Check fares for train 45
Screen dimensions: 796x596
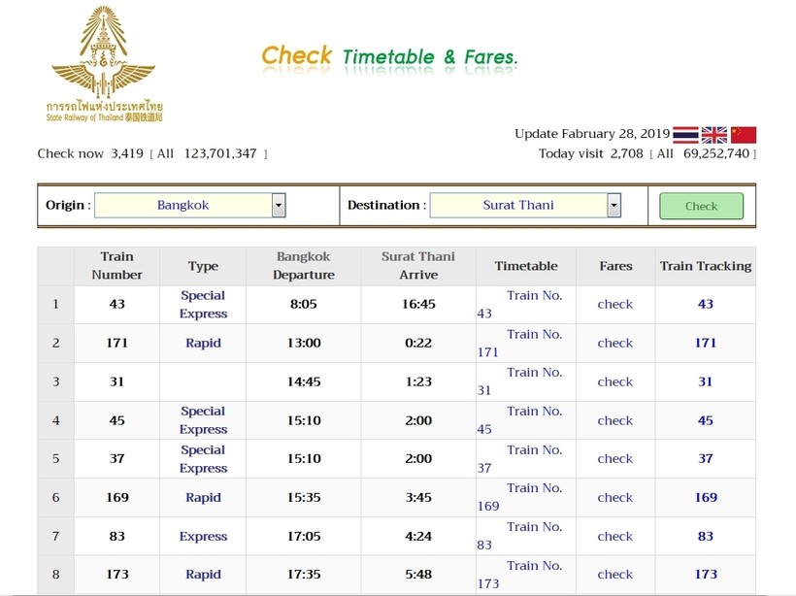pyautogui.click(x=614, y=420)
